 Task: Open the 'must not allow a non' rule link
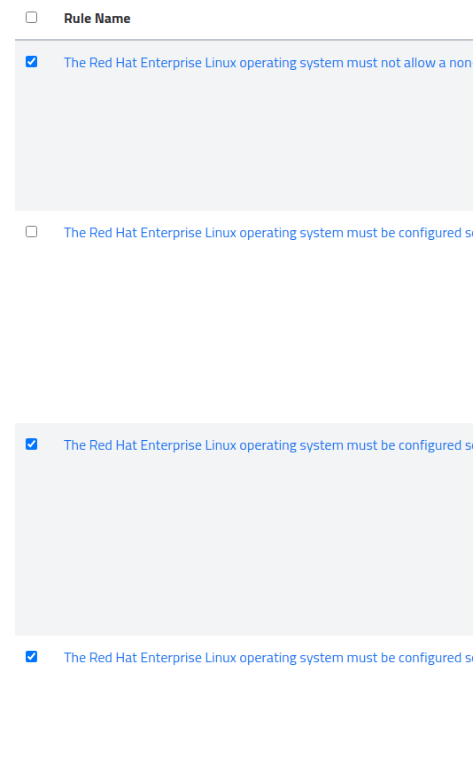pos(268,63)
